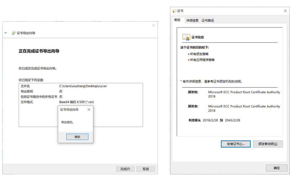Viewport: 295px width, 180px height.
Task: Select the 包括证书路径中的所有证书 row label
Action: (x=39, y=97)
